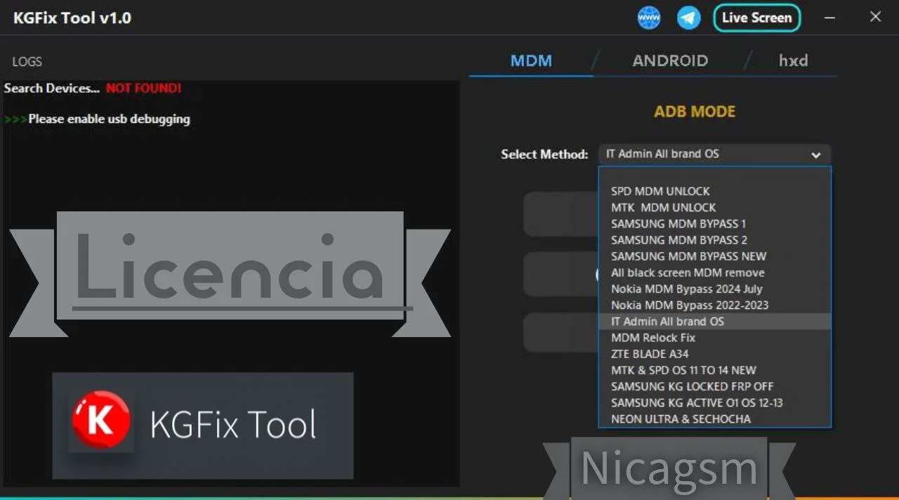Choose MTK MDM UNLOCK method
The height and width of the screenshot is (500, 899).
coord(714,207)
